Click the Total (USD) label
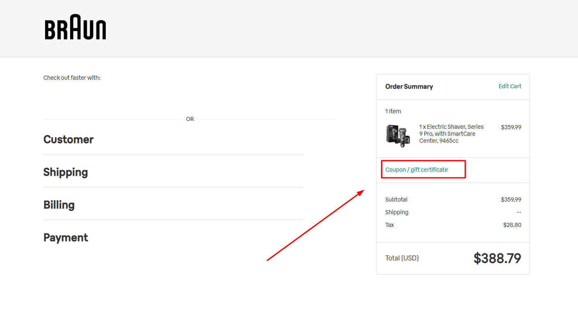Screen dimensions: 578x316 (402, 258)
